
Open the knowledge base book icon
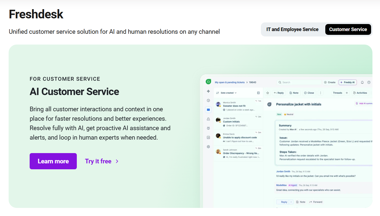tap(208, 128)
